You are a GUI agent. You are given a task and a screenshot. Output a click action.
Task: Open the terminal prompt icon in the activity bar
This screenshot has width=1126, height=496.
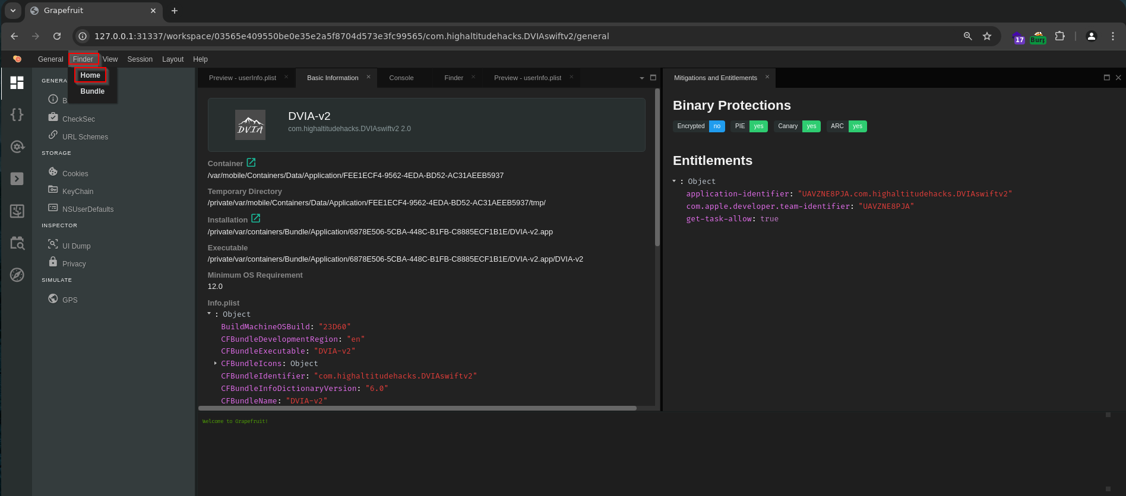[17, 179]
